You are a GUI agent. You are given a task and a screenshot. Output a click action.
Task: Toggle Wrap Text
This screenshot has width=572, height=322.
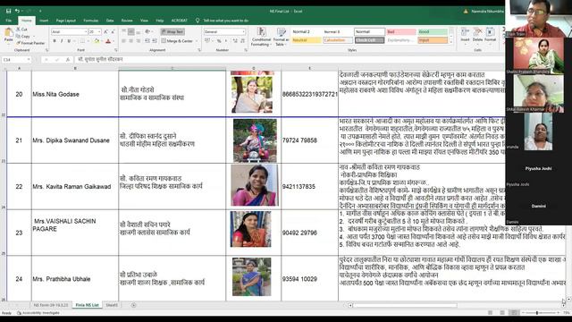(x=172, y=32)
